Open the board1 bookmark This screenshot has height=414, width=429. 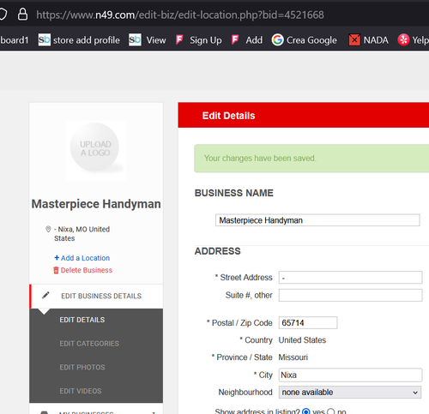click(x=15, y=40)
